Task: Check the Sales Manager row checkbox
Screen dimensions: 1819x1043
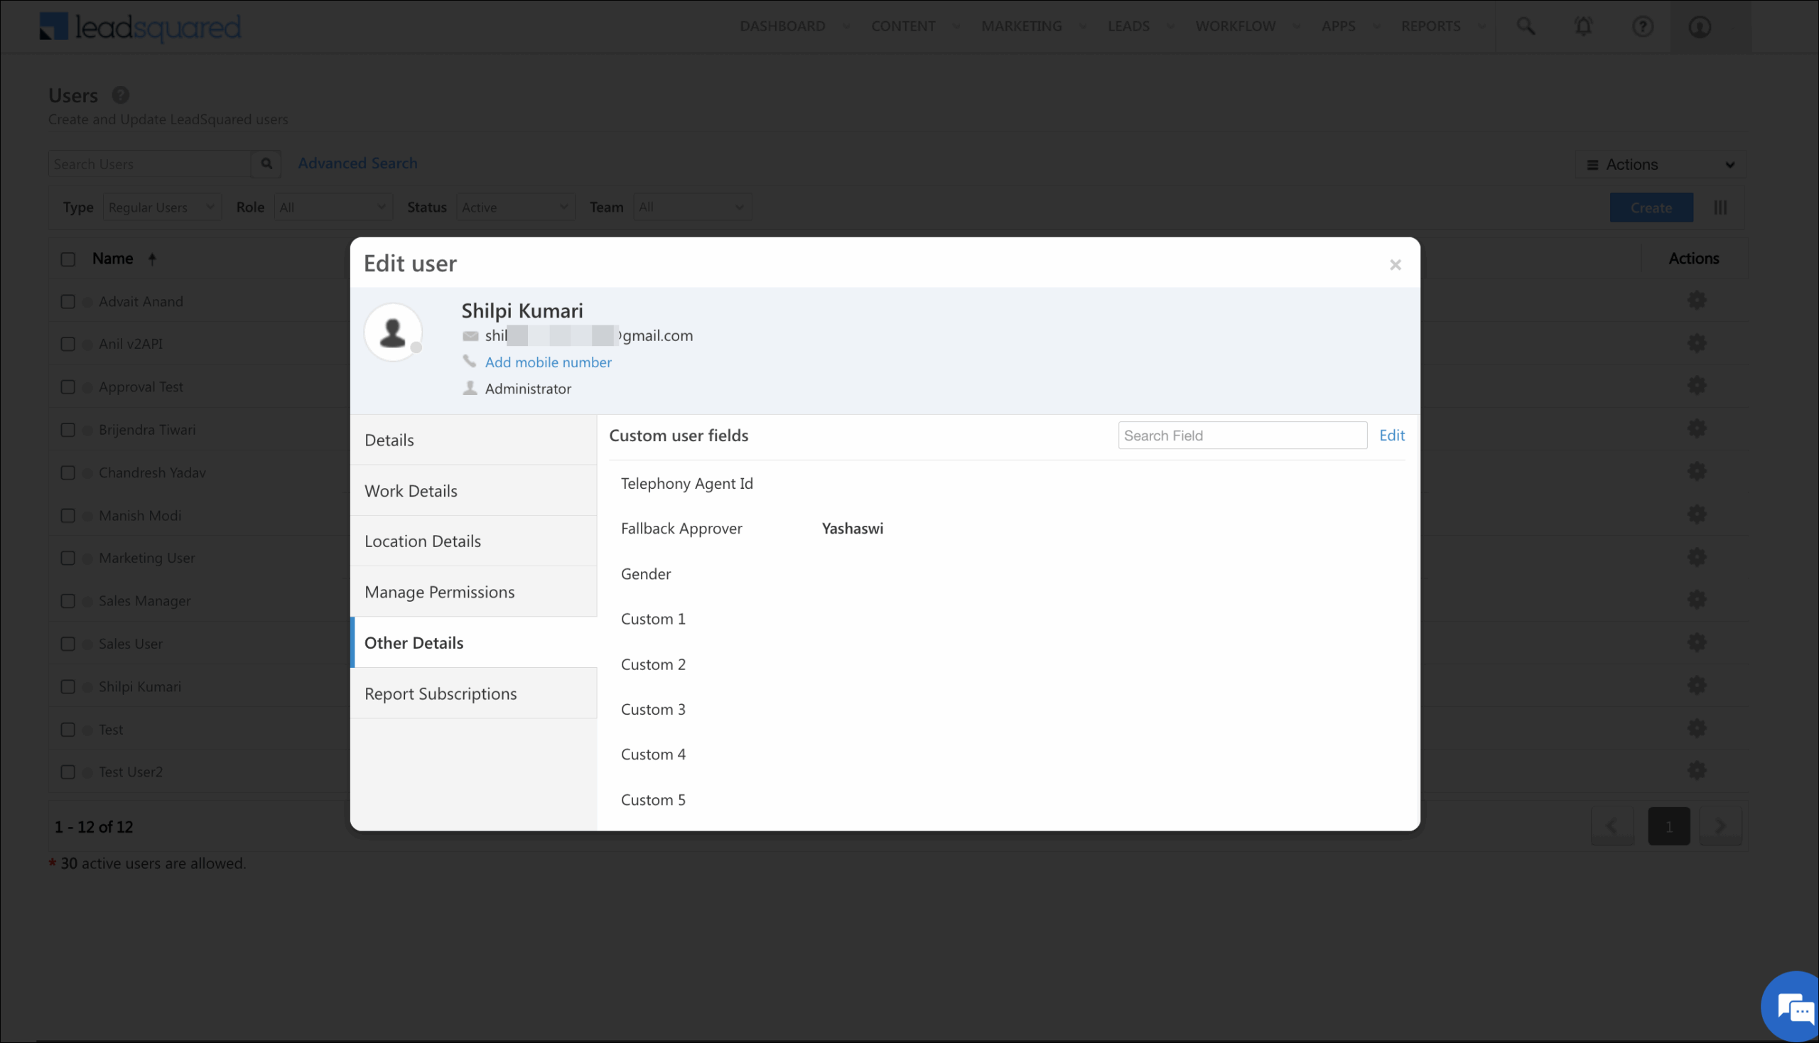Action: 68,601
